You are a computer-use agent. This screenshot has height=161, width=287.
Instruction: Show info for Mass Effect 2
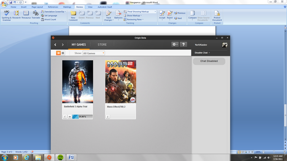pyautogui.click(x=108, y=116)
